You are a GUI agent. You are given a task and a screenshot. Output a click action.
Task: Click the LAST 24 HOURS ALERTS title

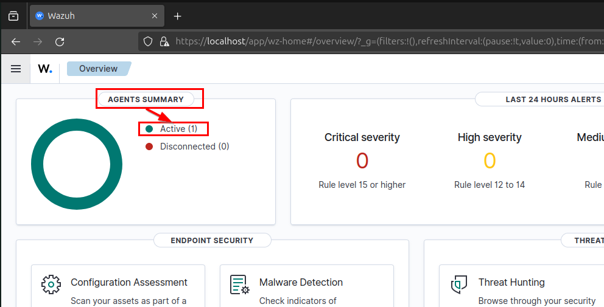tap(553, 100)
